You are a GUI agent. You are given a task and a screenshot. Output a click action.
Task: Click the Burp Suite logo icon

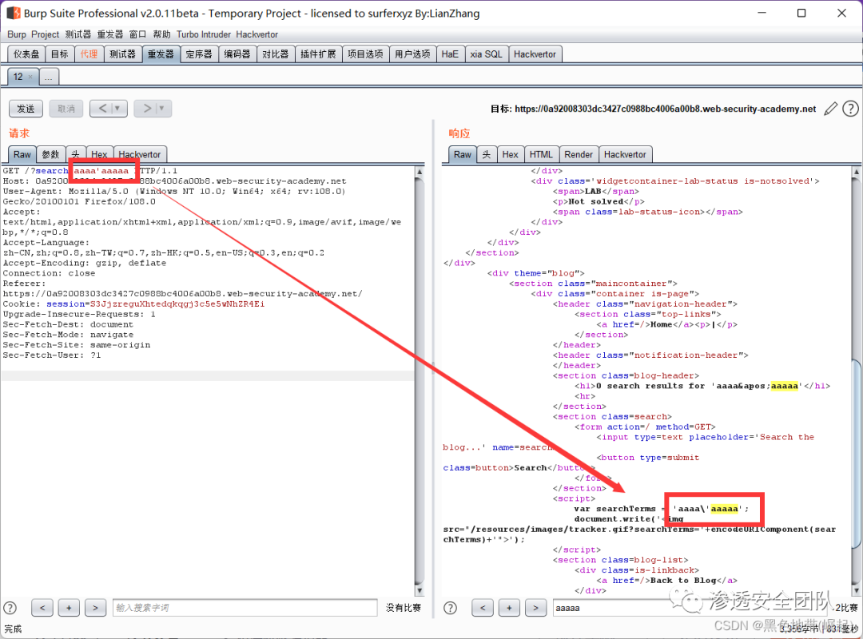pyautogui.click(x=14, y=13)
